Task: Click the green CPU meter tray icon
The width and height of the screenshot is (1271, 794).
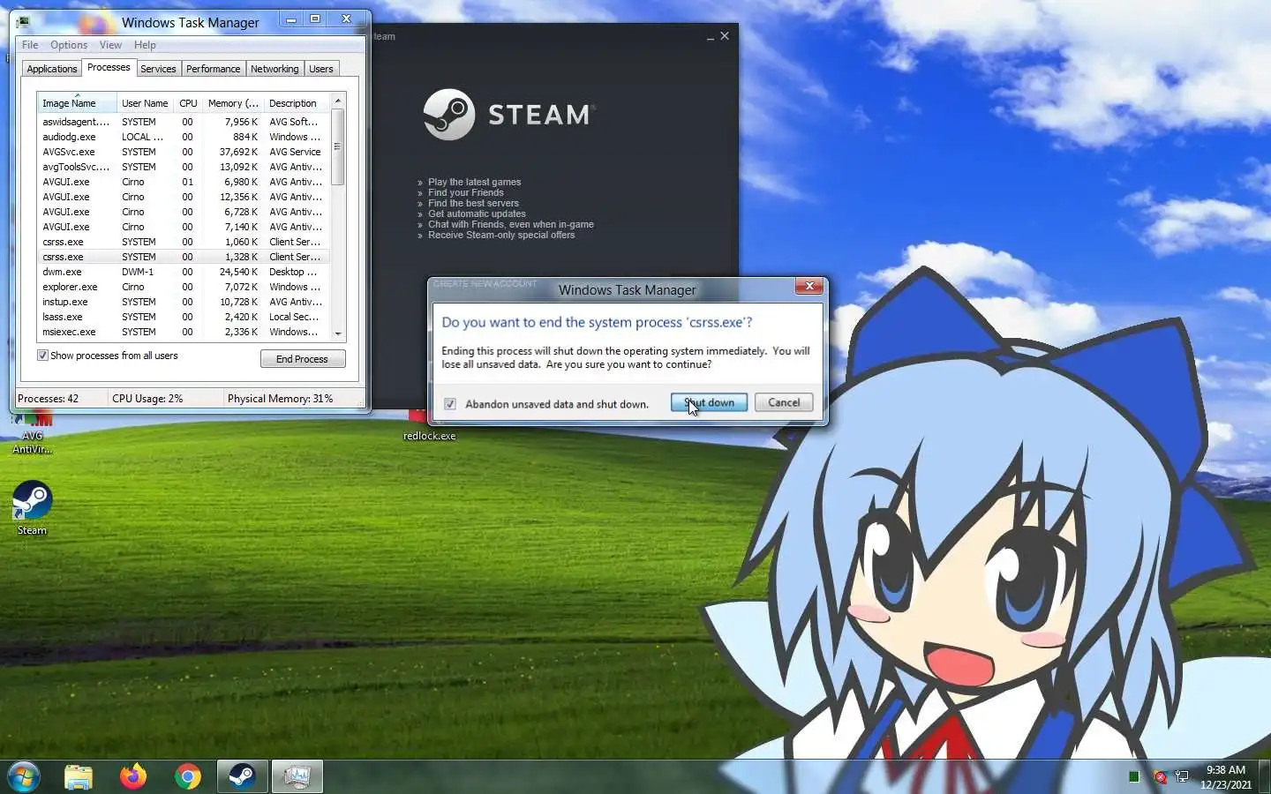Action: pyautogui.click(x=1133, y=777)
